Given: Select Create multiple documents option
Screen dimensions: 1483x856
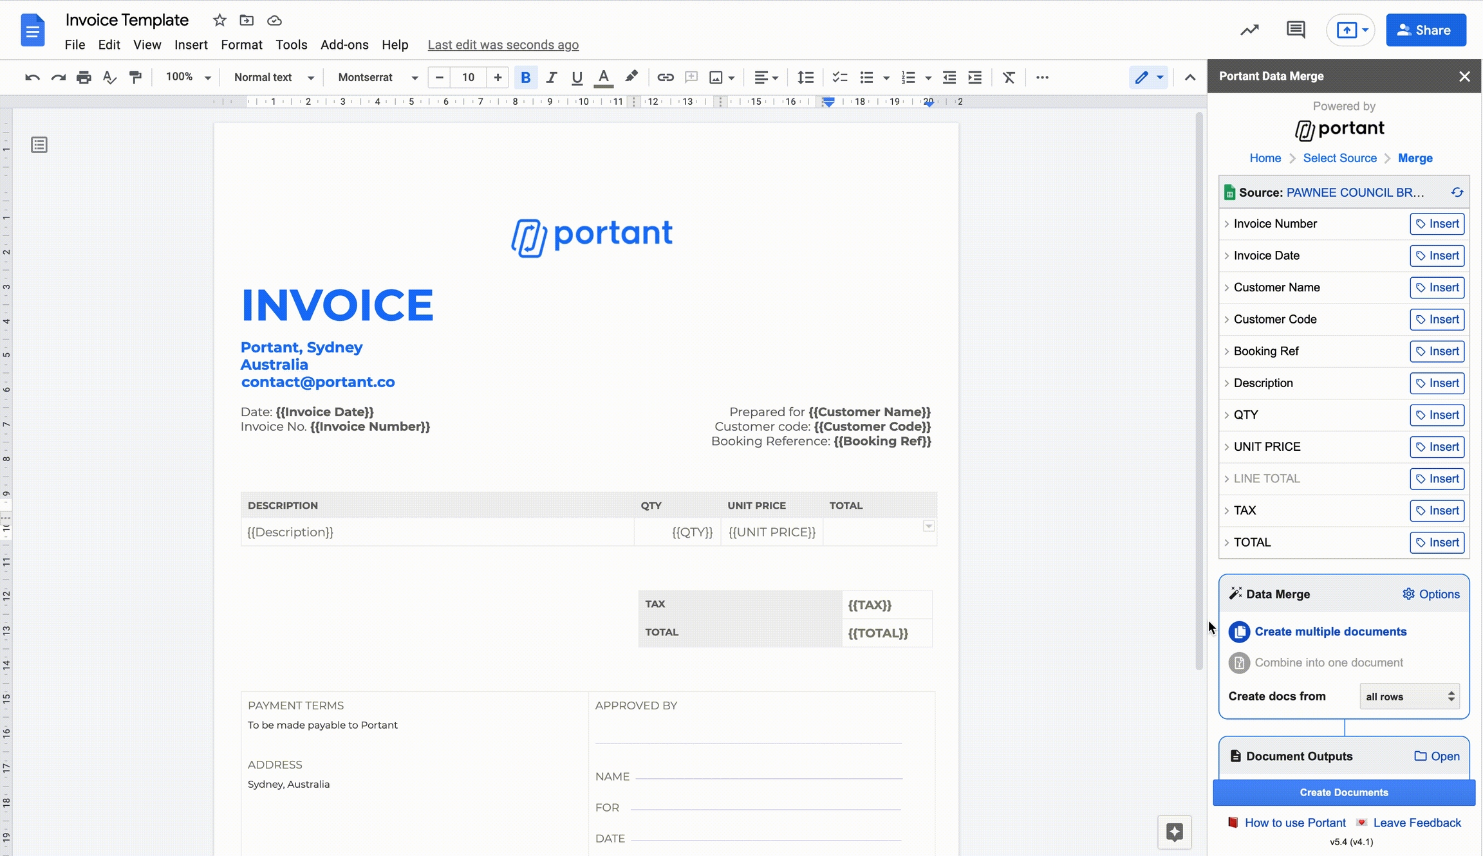Looking at the screenshot, I should tap(1330, 632).
